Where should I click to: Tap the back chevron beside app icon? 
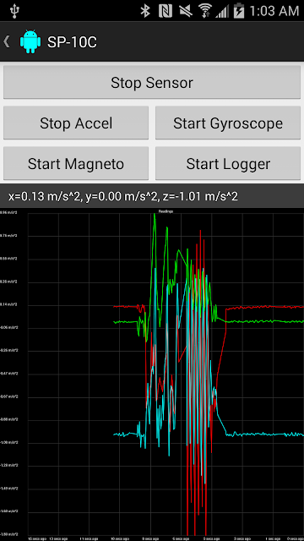tap(7, 41)
